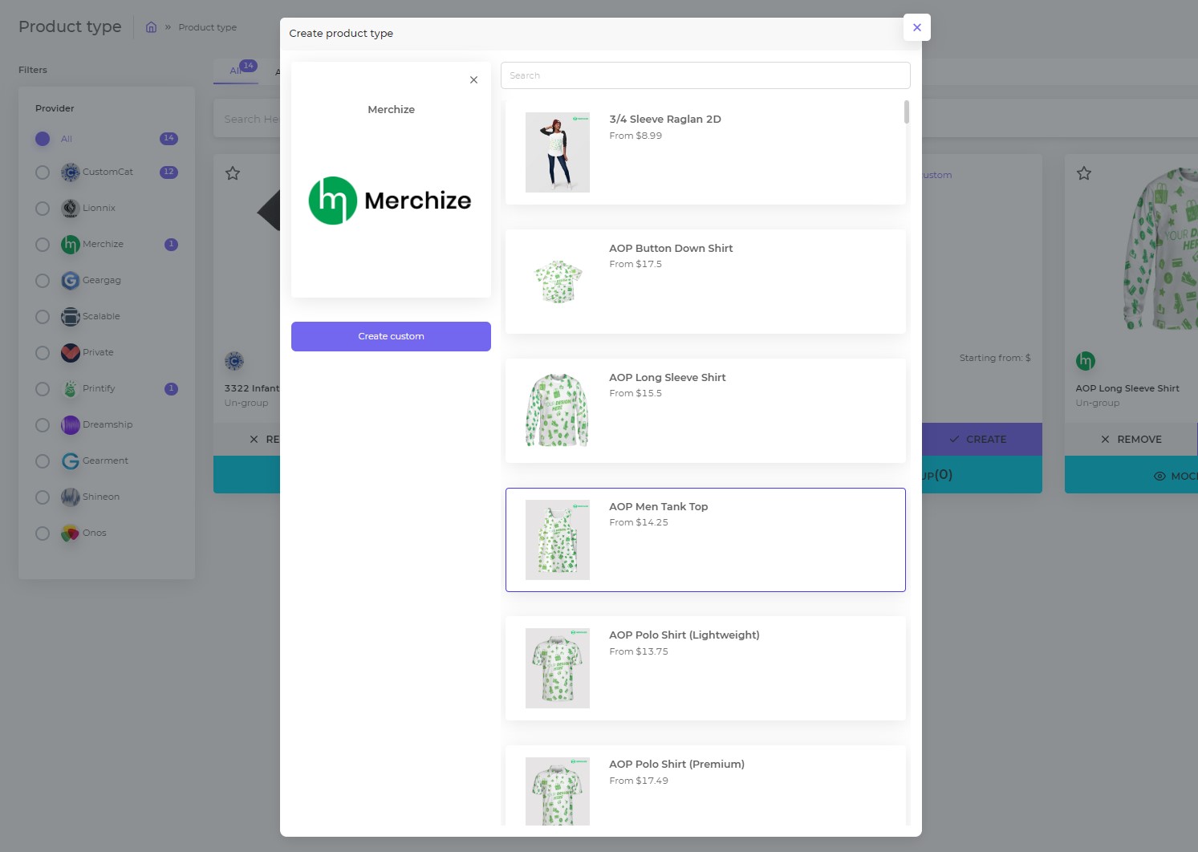Screen dimensions: 1198x852
Task: Select the Printify radio button
Action: (x=43, y=389)
